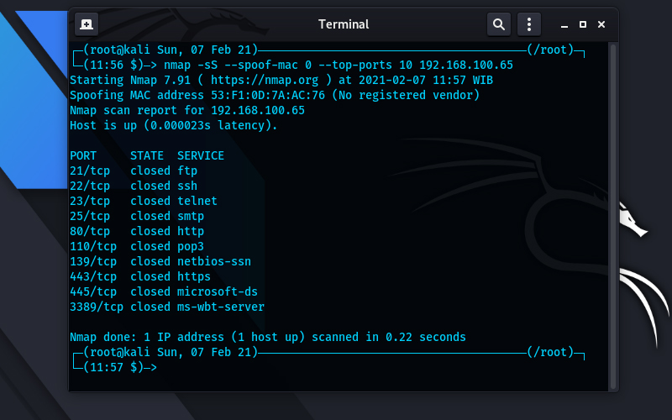Click the 'Nmap done' summary line
The height and width of the screenshot is (420, 672).
pyautogui.click(x=268, y=338)
